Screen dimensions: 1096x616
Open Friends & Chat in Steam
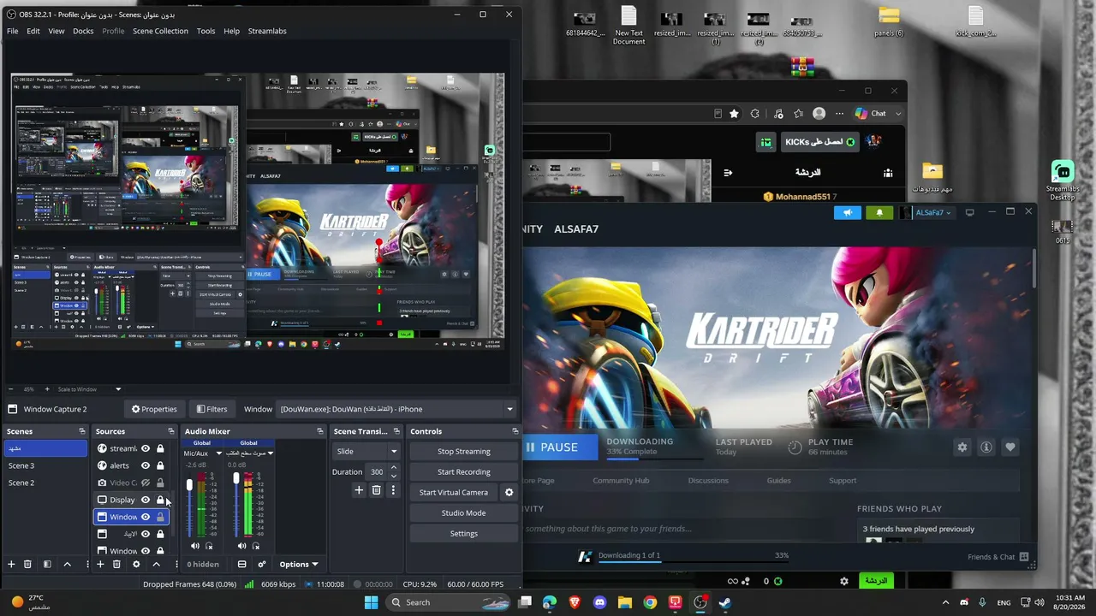pyautogui.click(x=998, y=557)
